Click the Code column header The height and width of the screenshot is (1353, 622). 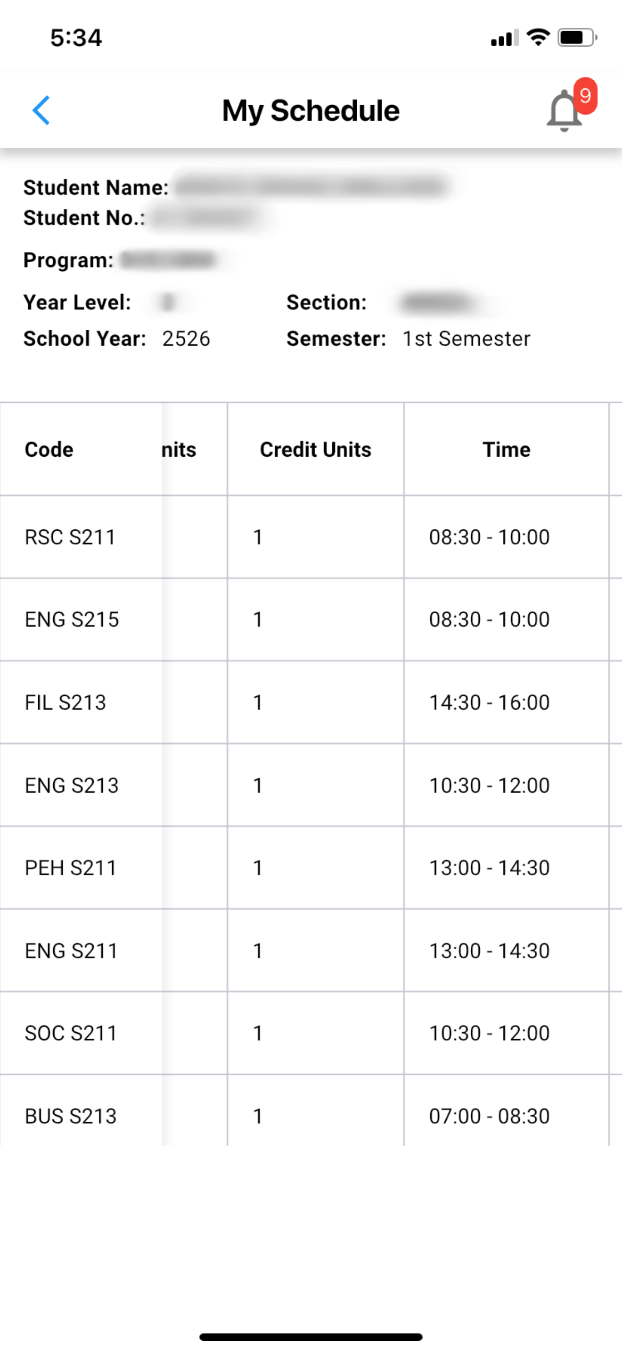click(49, 450)
